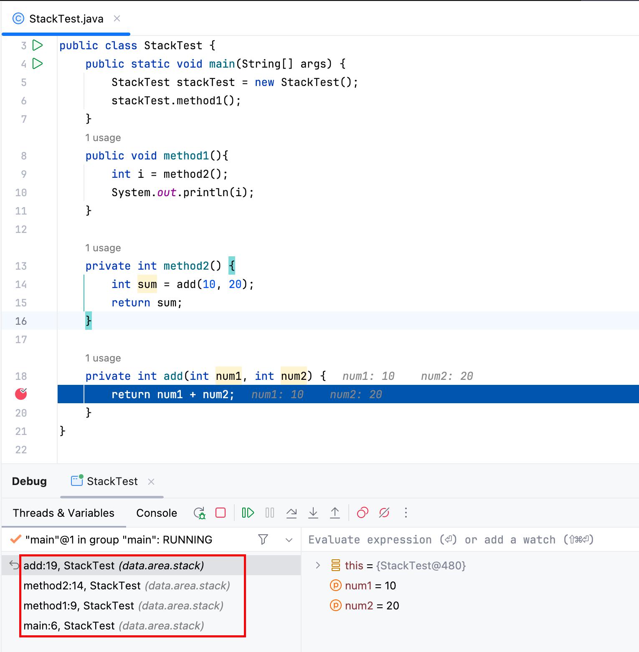This screenshot has height=652, width=639.
Task: Switch to the Console tab
Action: click(x=157, y=513)
